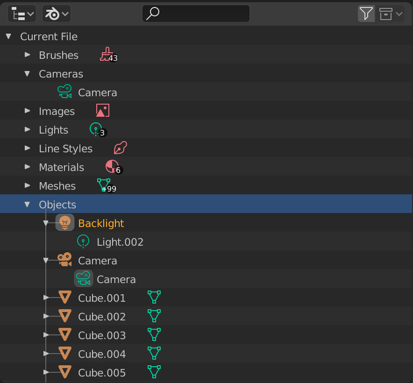Viewport: 413px width, 383px height.
Task: Select the Cameras label
Action: click(61, 74)
